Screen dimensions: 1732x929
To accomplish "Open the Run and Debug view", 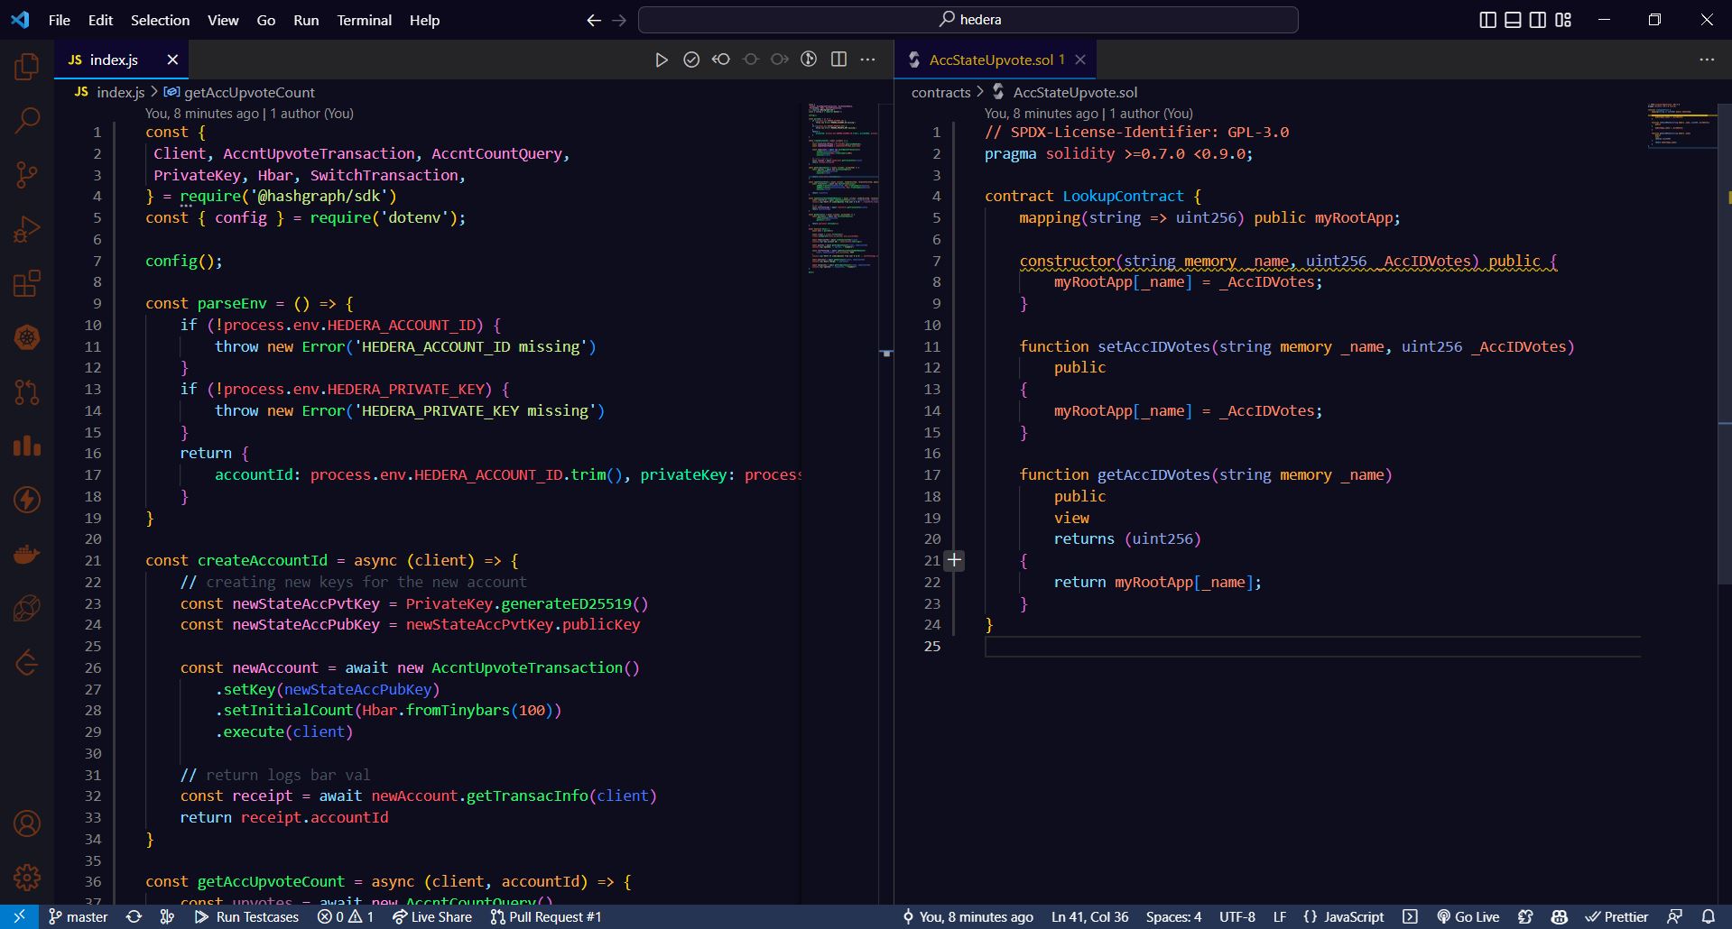I will click(27, 229).
